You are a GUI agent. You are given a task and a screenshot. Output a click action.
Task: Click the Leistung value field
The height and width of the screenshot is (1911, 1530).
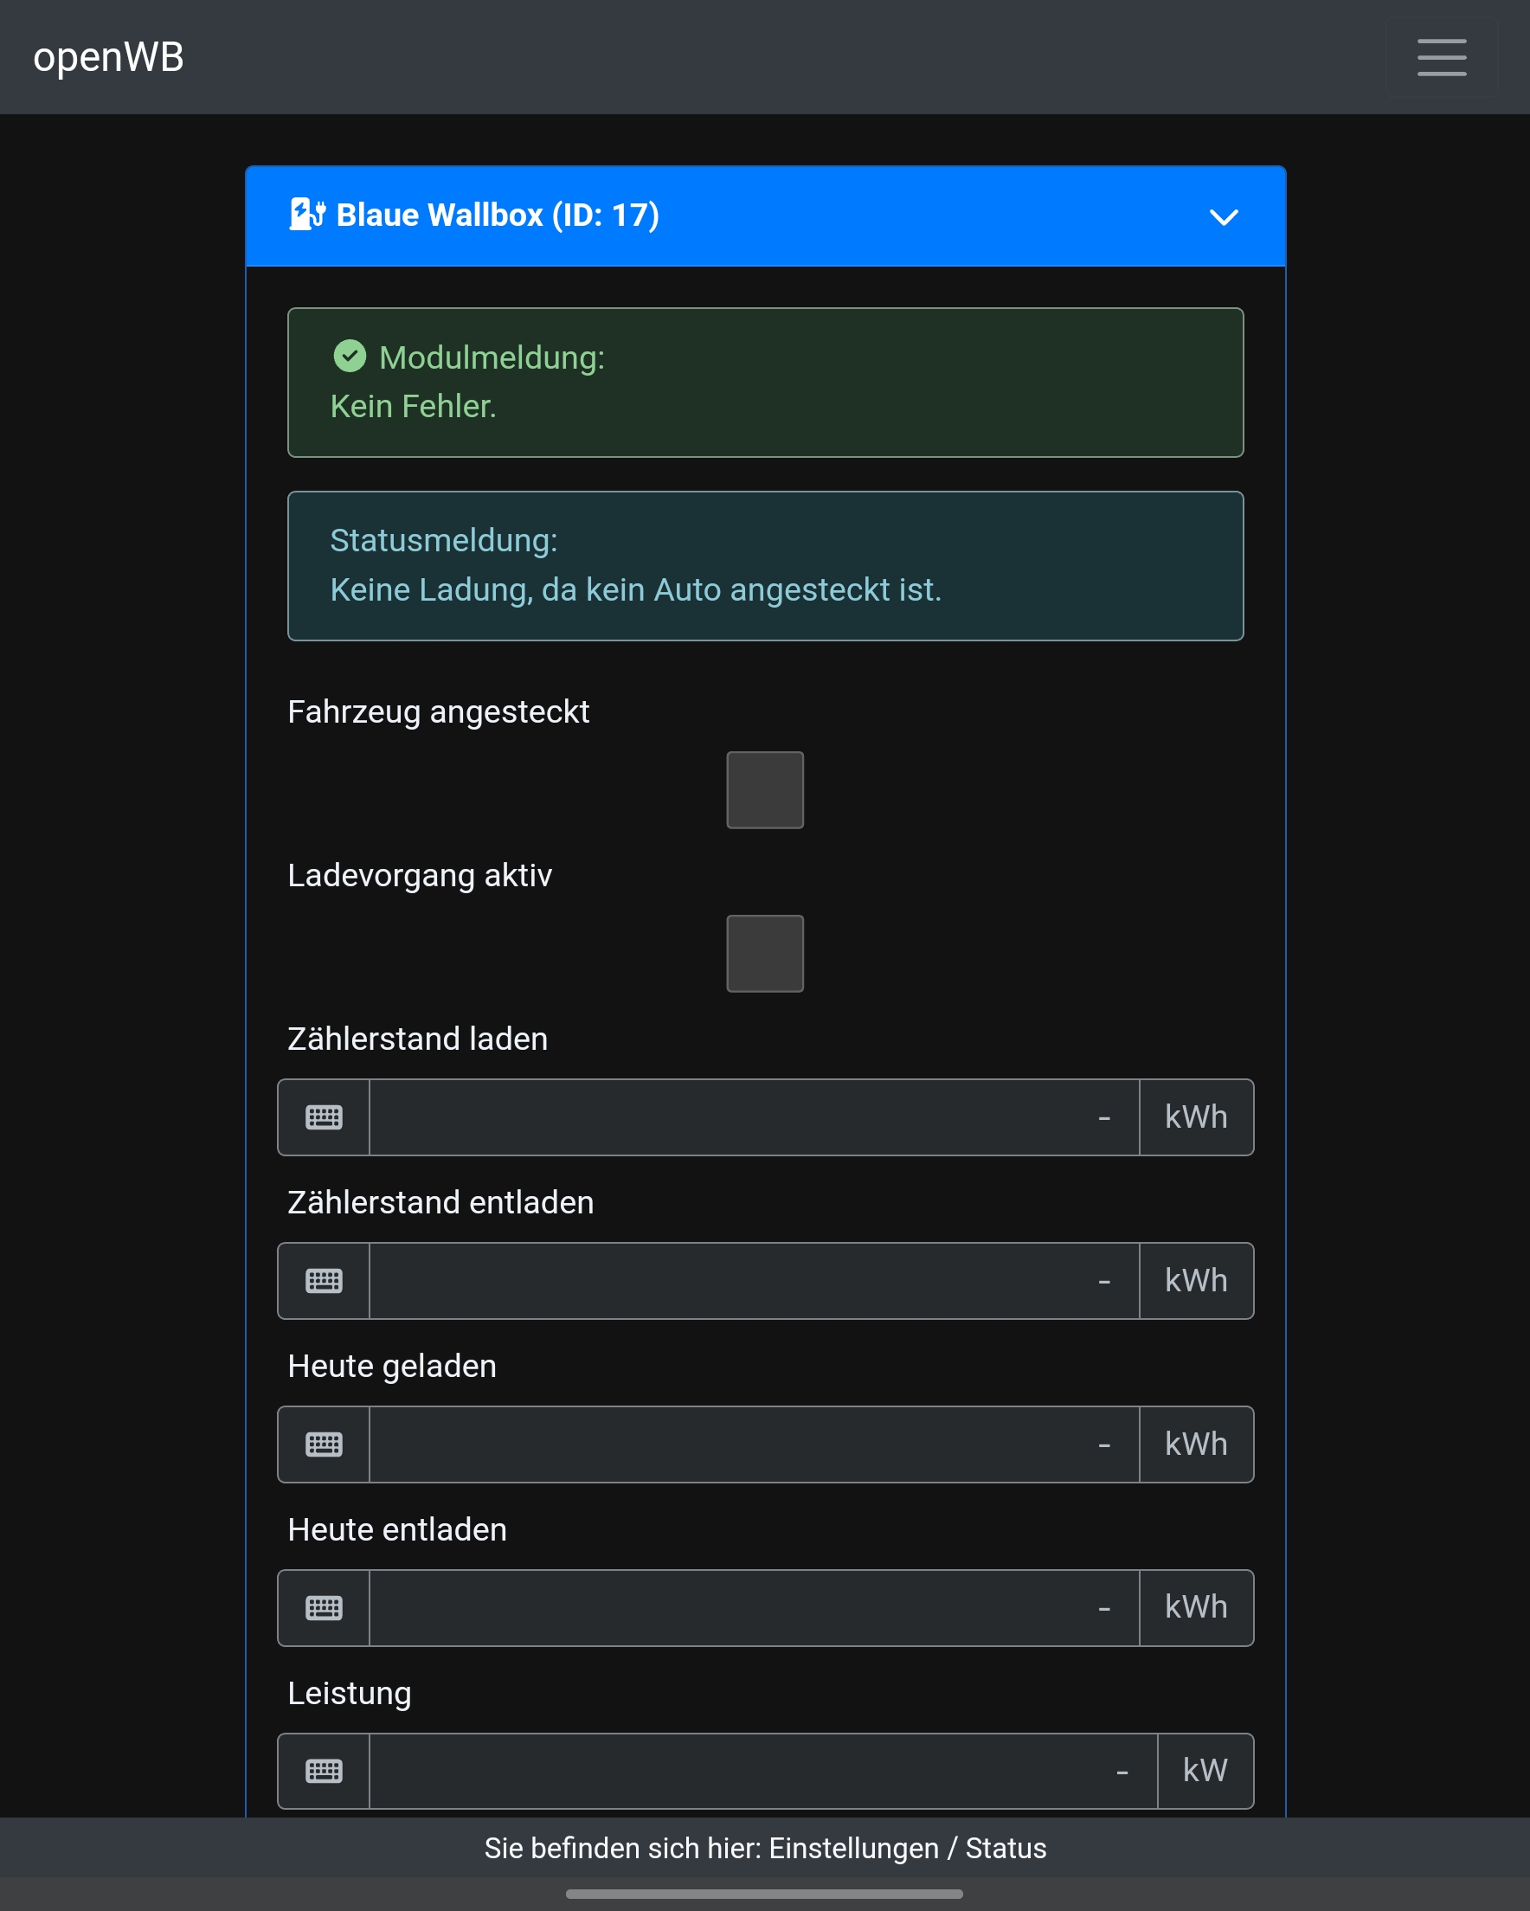tap(762, 1771)
